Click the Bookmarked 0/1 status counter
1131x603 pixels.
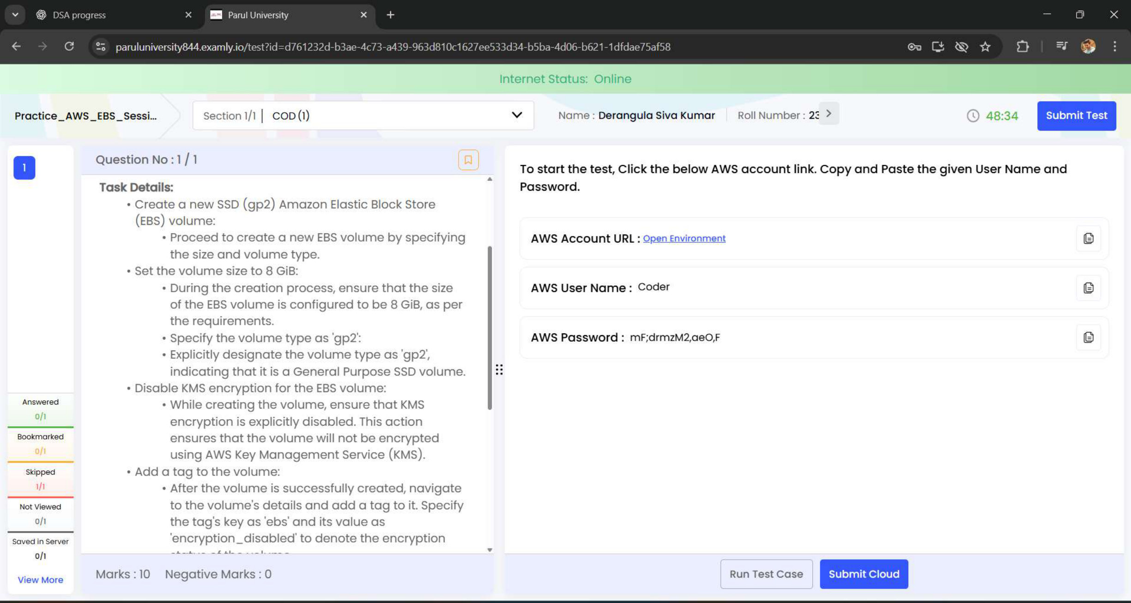pos(40,444)
